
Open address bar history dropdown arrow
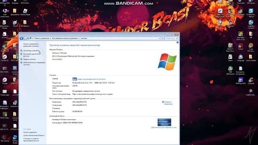159,38
